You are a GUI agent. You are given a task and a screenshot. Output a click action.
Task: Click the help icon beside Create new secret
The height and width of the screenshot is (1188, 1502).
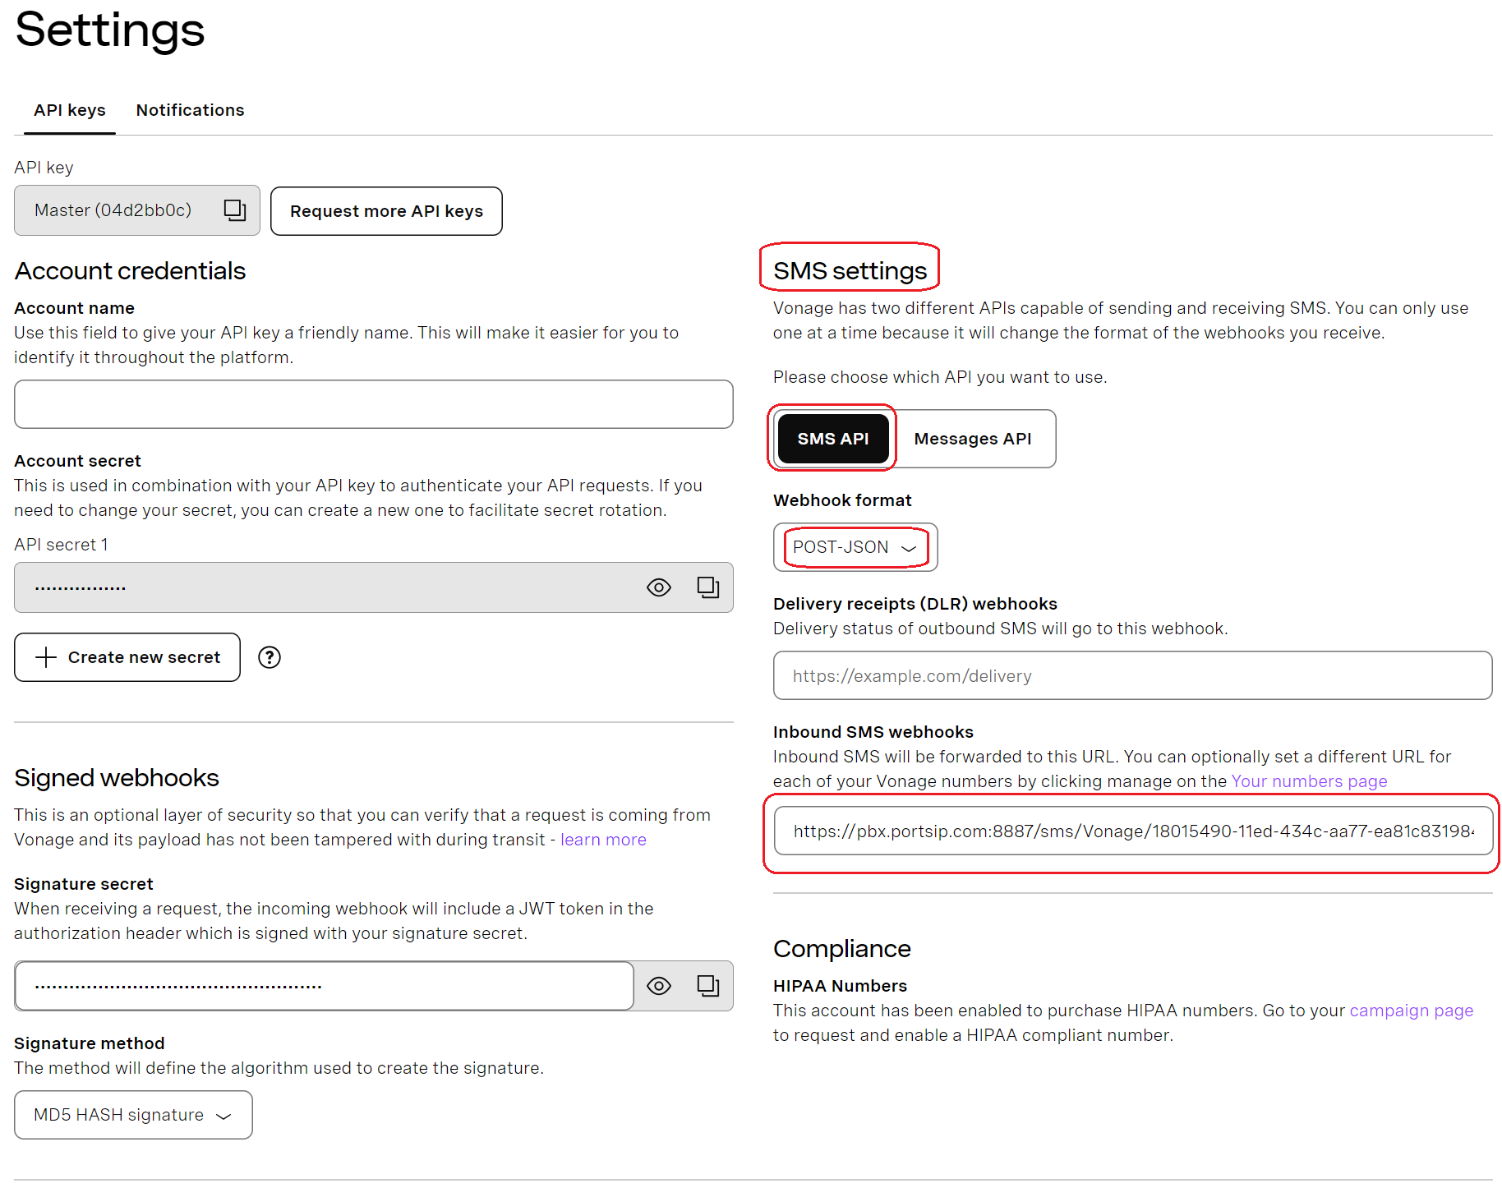(270, 657)
